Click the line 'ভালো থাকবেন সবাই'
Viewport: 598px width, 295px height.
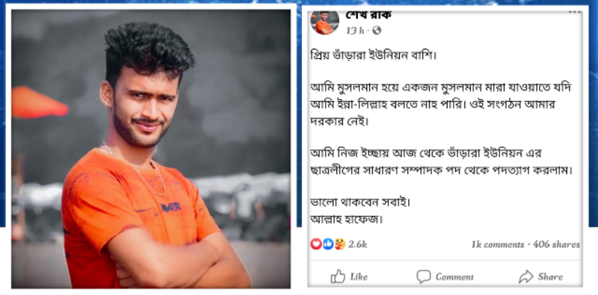click(x=360, y=202)
